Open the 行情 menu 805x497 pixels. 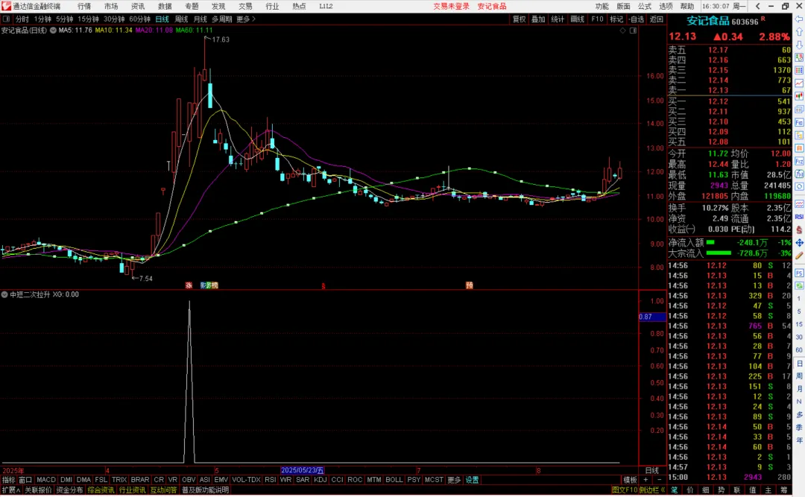pyautogui.click(x=84, y=6)
